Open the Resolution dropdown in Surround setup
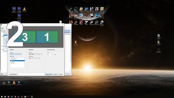Image resolution: width=174 pixels, height=98 pixels. coord(35,54)
